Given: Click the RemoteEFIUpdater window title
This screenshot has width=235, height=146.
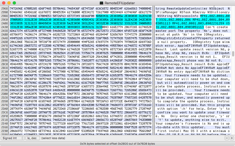Looking at the screenshot, I should coord(119,3).
